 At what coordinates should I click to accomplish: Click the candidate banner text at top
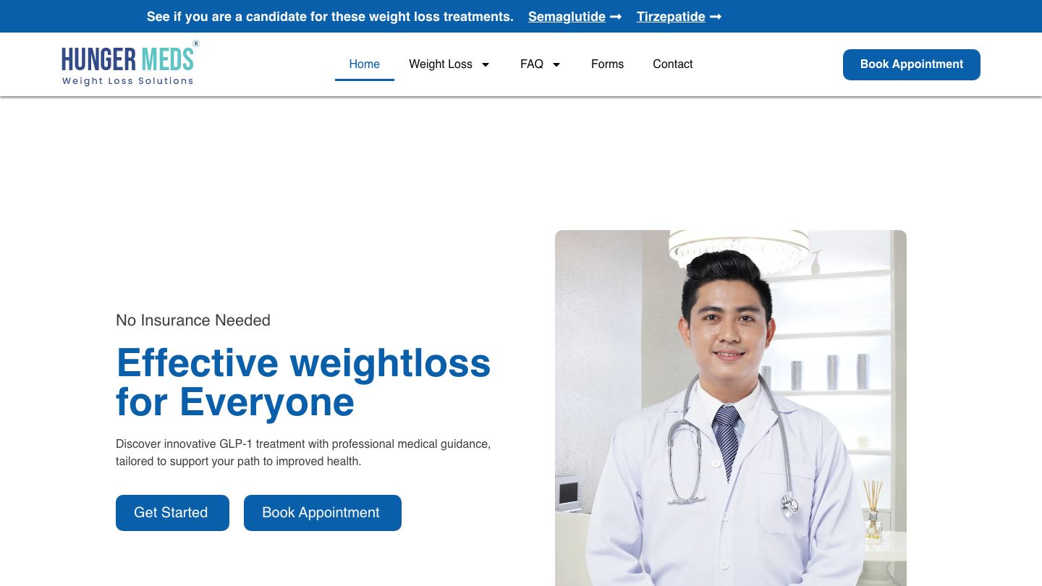click(330, 17)
